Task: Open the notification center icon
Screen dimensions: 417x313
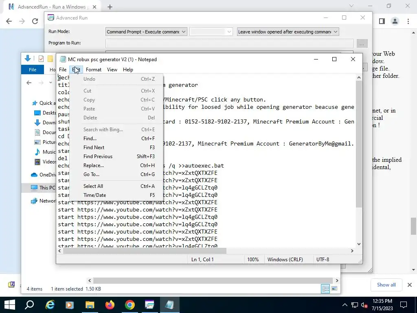Action: (404, 305)
